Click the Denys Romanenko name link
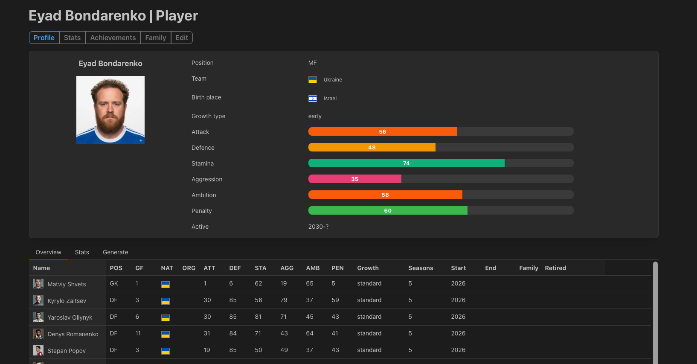697x364 pixels. [x=73, y=334]
